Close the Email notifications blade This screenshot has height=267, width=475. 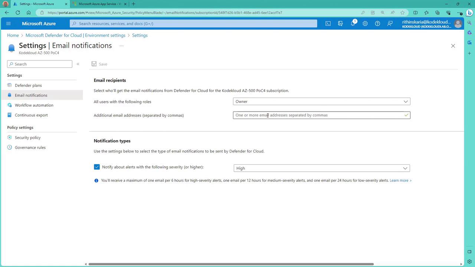click(x=453, y=46)
